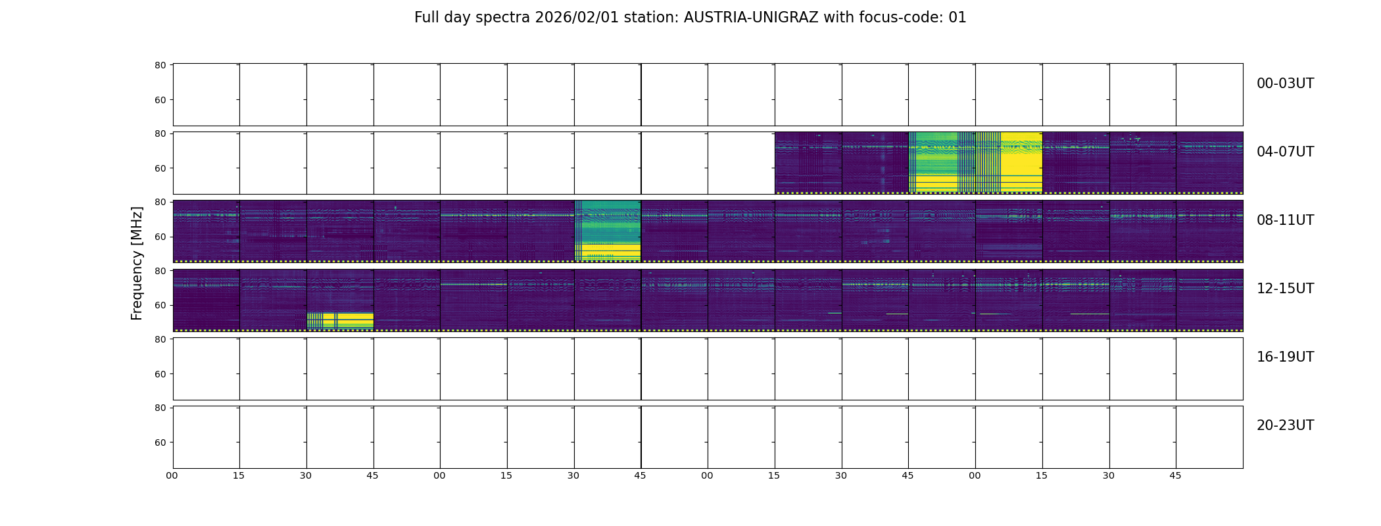Select the '00-03UT' row label
Screen dimensions: 1381x526
click(1285, 84)
